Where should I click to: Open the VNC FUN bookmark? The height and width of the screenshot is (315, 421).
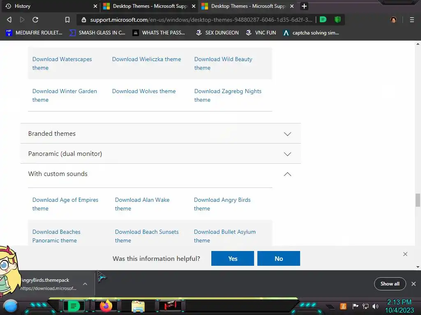pos(261,33)
